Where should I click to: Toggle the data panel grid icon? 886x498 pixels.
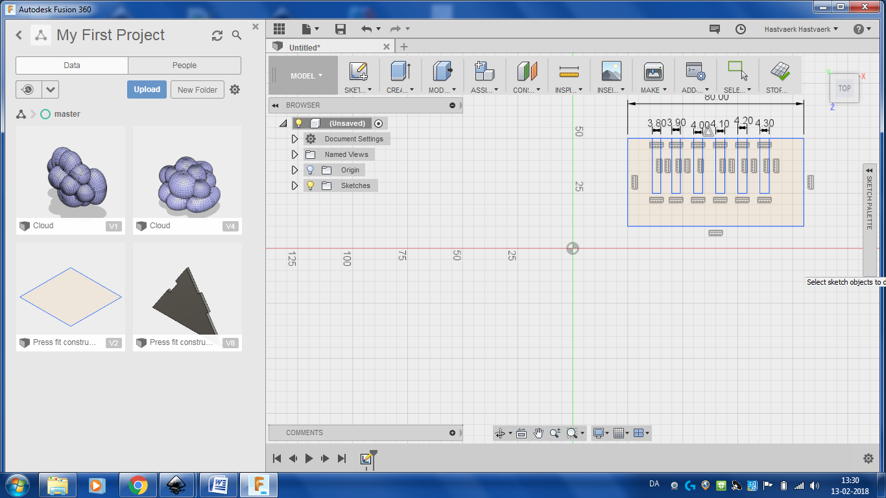click(x=279, y=29)
